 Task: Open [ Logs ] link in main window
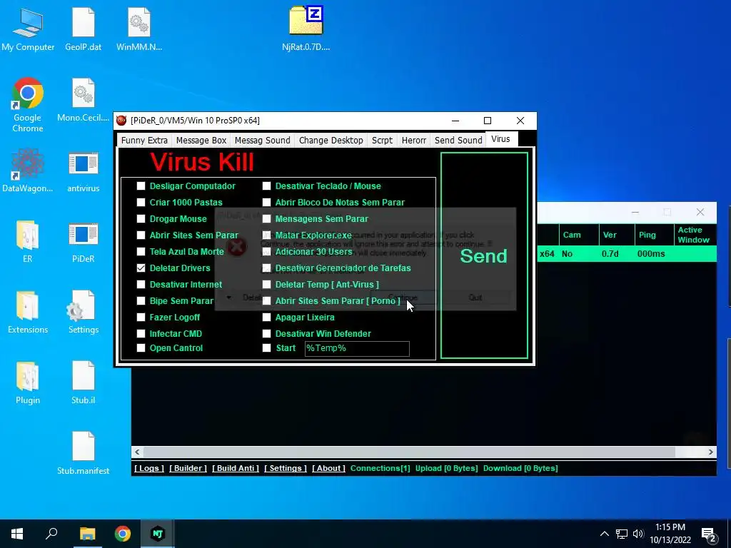[x=149, y=468]
